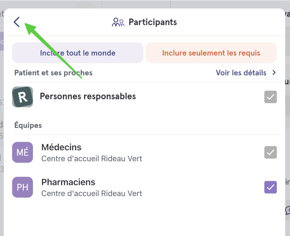Click the Participants title text

pyautogui.click(x=153, y=22)
